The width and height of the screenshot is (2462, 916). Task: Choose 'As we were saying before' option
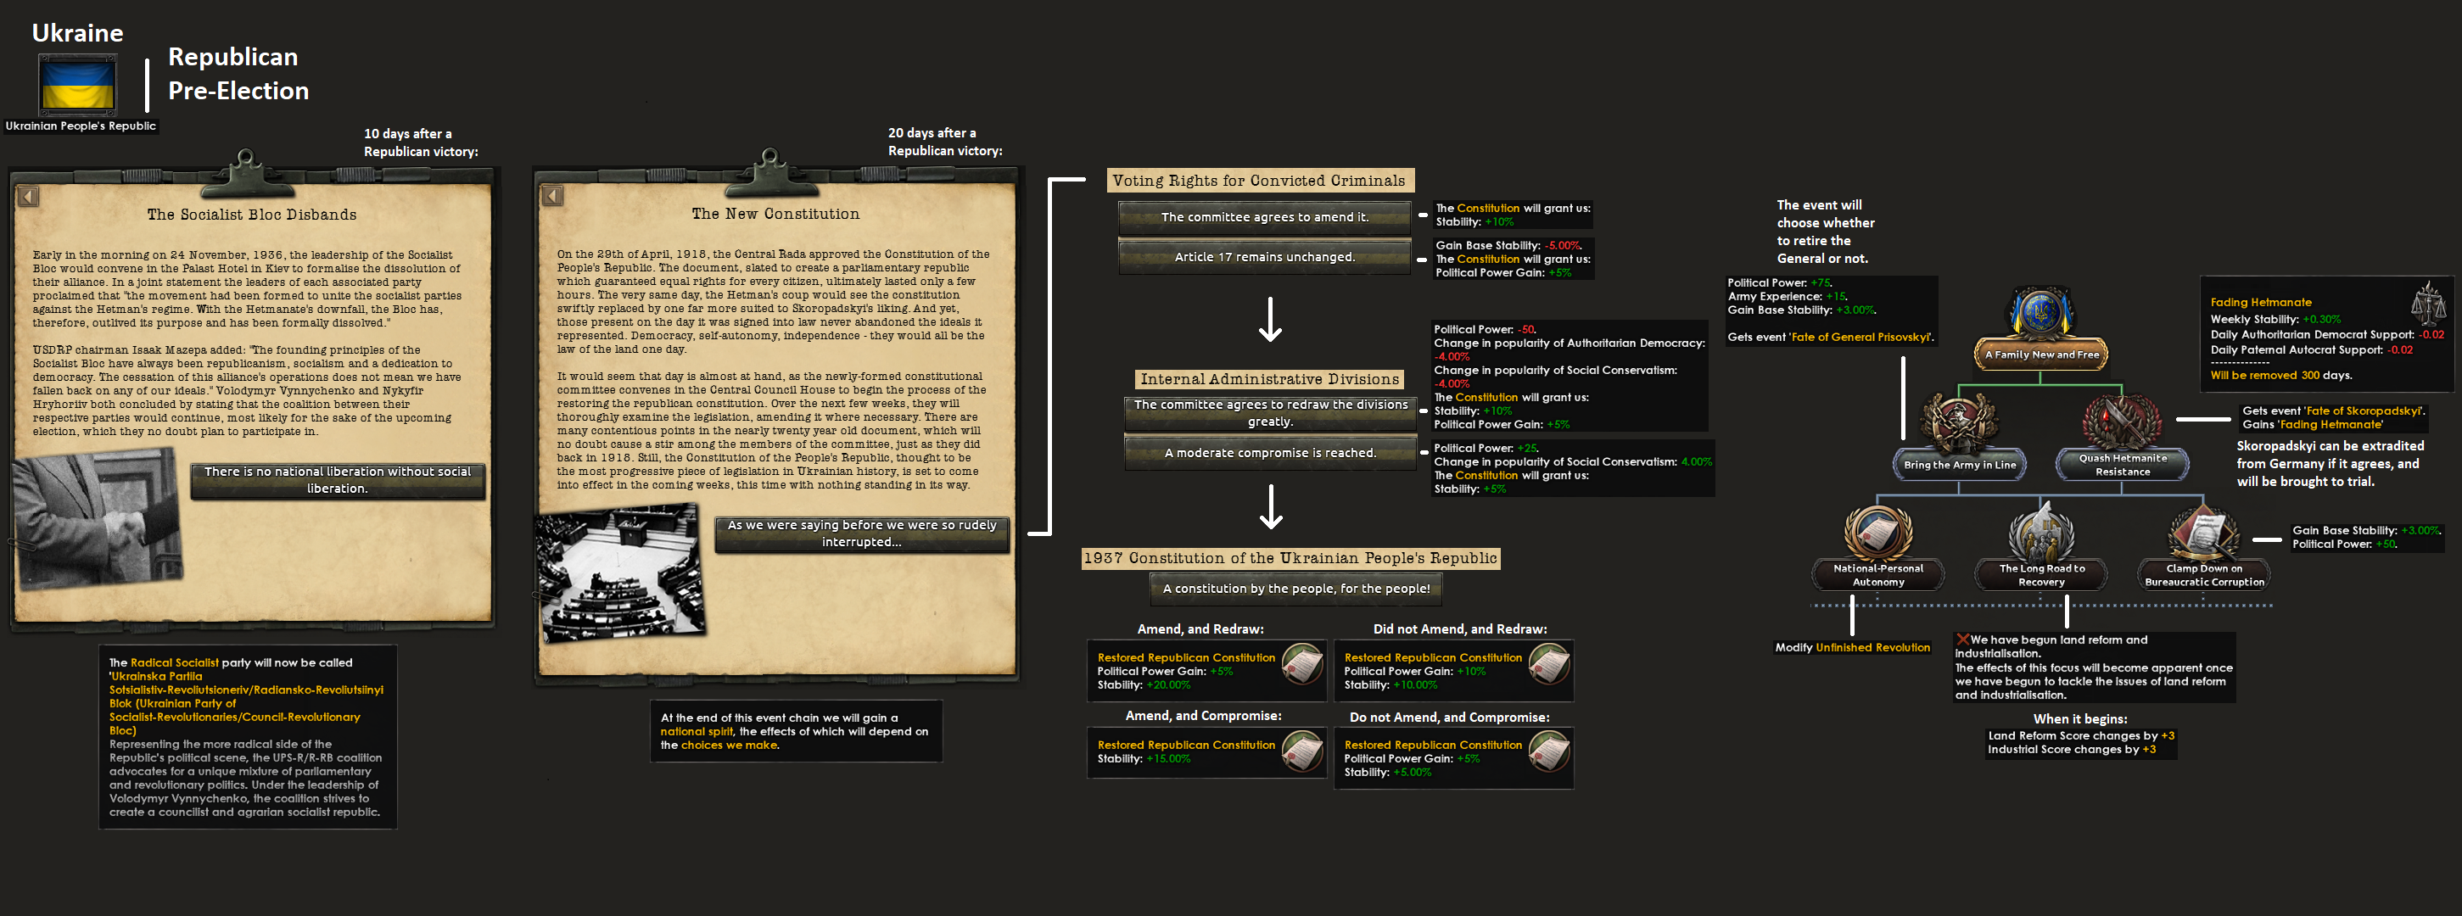click(x=861, y=533)
